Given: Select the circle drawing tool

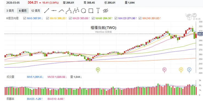Looking at the screenshot, I should click(83, 11).
